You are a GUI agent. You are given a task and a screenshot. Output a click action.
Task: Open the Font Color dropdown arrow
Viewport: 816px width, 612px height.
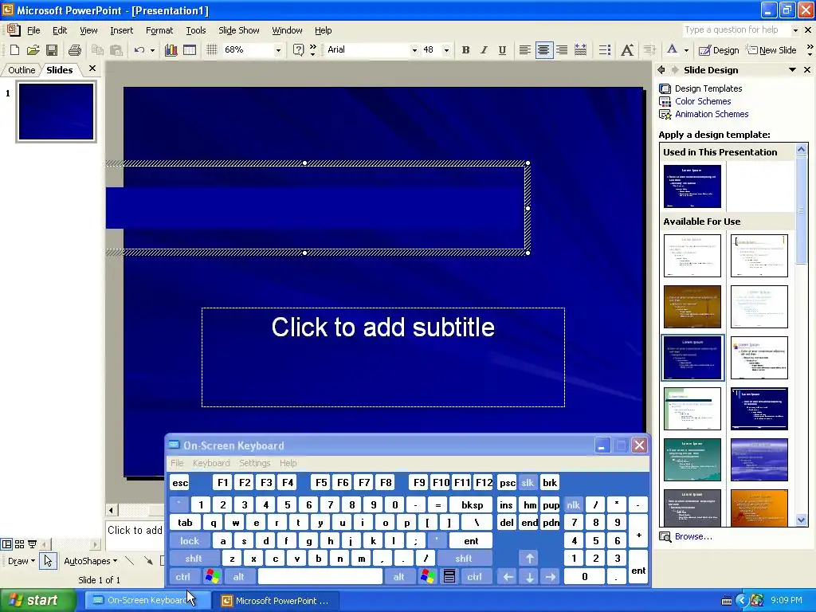(x=686, y=50)
